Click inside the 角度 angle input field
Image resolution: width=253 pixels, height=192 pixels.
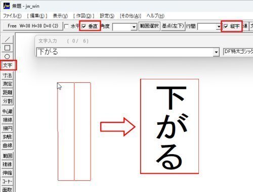[x=122, y=27]
